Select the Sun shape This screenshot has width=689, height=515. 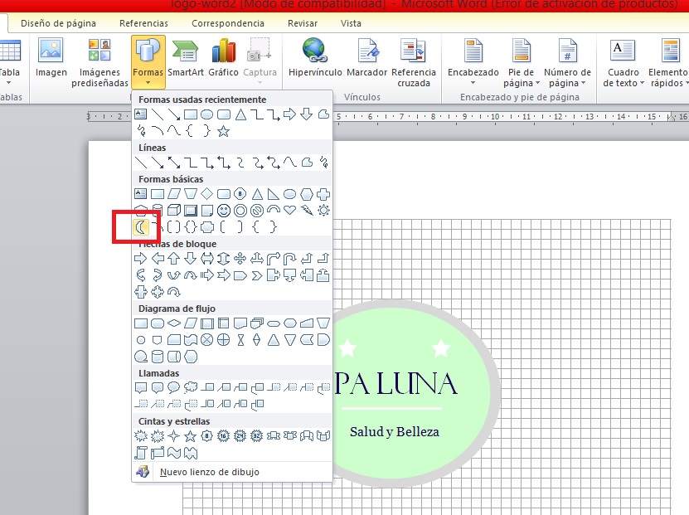(x=323, y=210)
